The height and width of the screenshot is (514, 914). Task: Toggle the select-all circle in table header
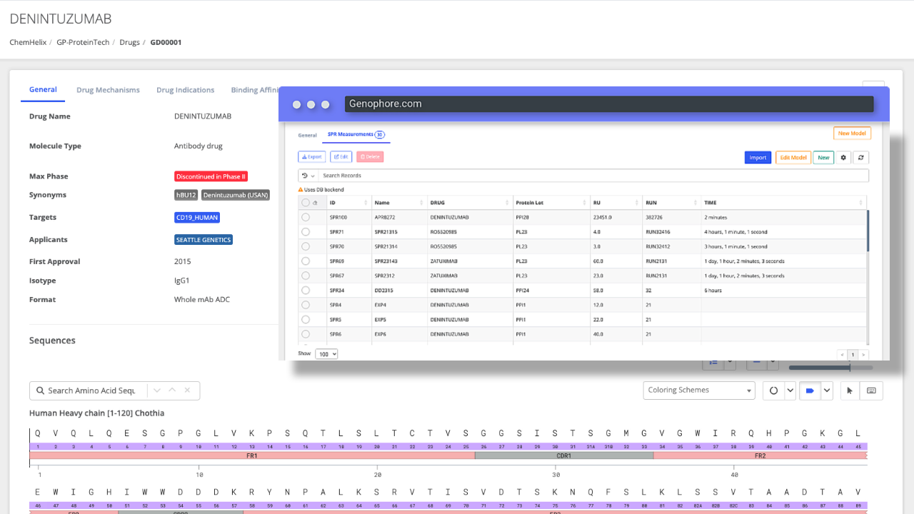click(306, 203)
